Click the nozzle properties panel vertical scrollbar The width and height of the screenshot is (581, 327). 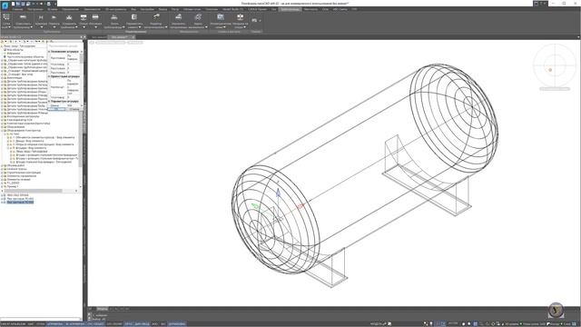pos(82,58)
